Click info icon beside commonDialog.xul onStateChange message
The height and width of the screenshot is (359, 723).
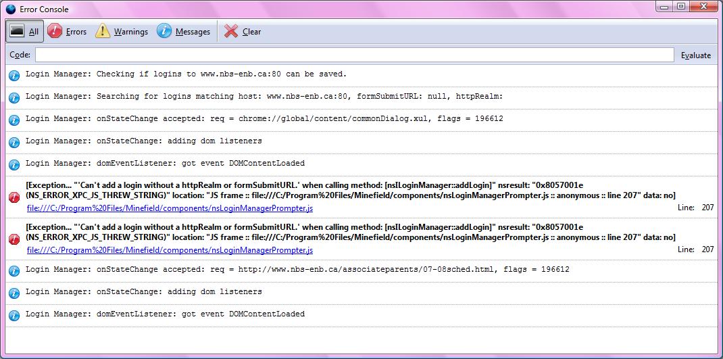14,120
